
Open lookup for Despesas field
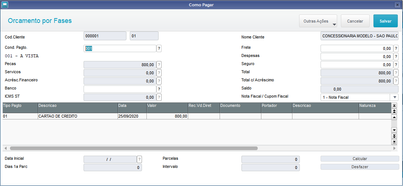click(396, 57)
